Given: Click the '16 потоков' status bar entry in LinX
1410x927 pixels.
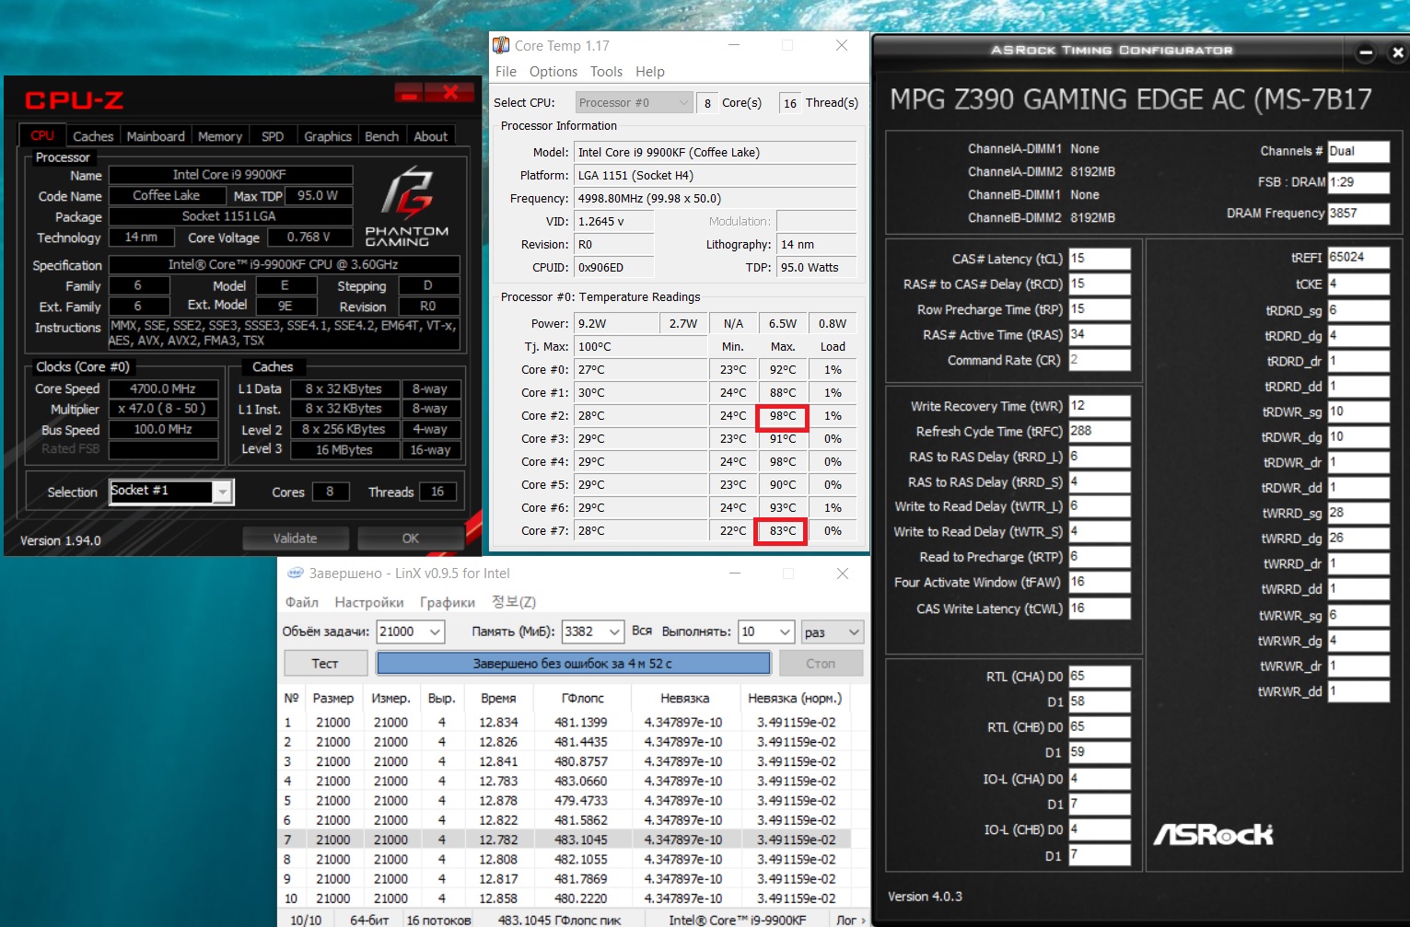Looking at the screenshot, I should tap(438, 920).
